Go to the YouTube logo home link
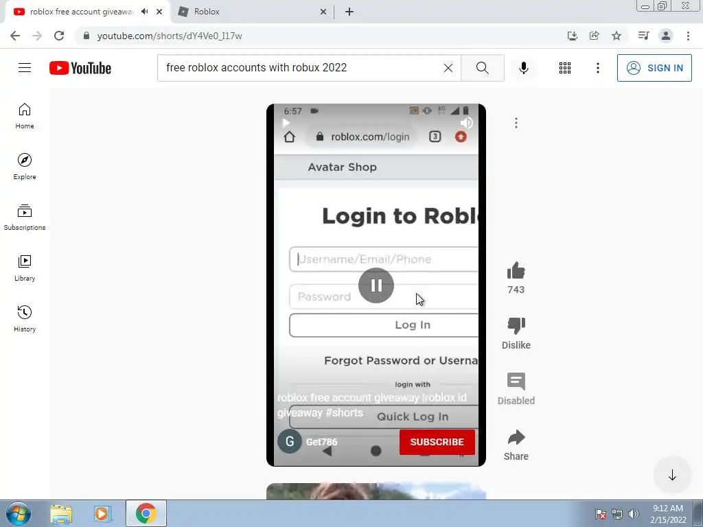The image size is (703, 527). click(x=80, y=68)
